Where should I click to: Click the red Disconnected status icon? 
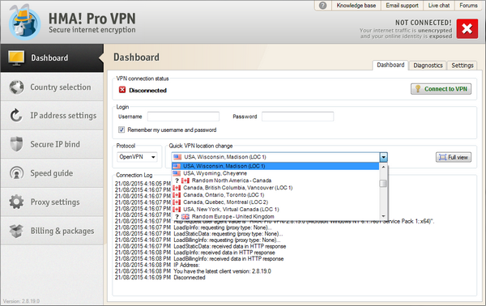(122, 90)
